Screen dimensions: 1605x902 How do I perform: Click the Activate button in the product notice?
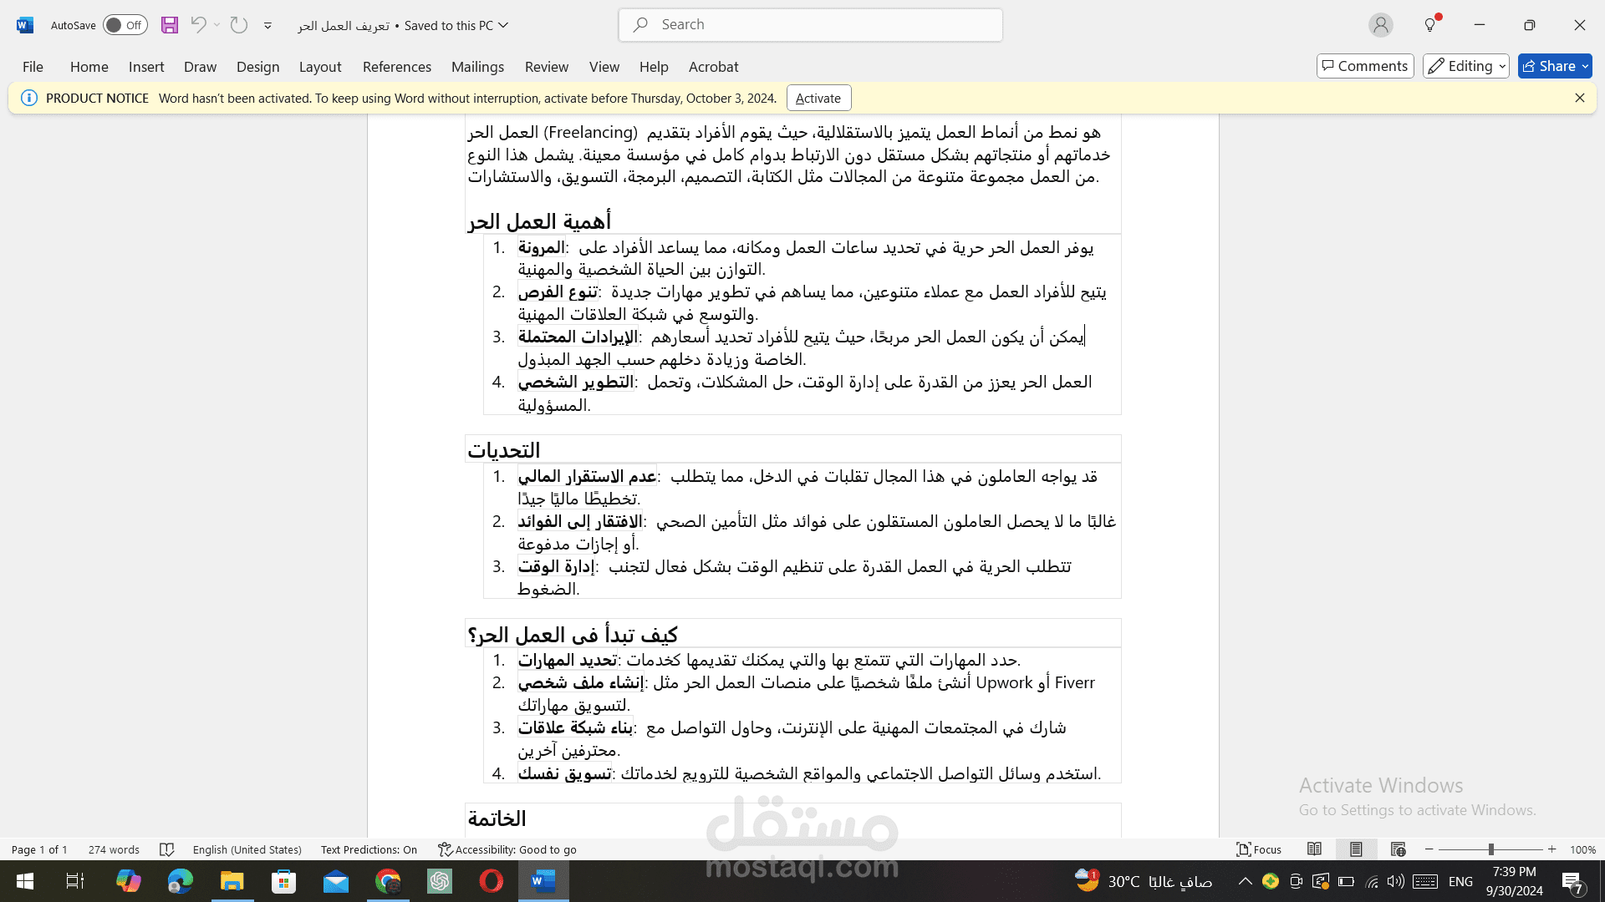[818, 98]
